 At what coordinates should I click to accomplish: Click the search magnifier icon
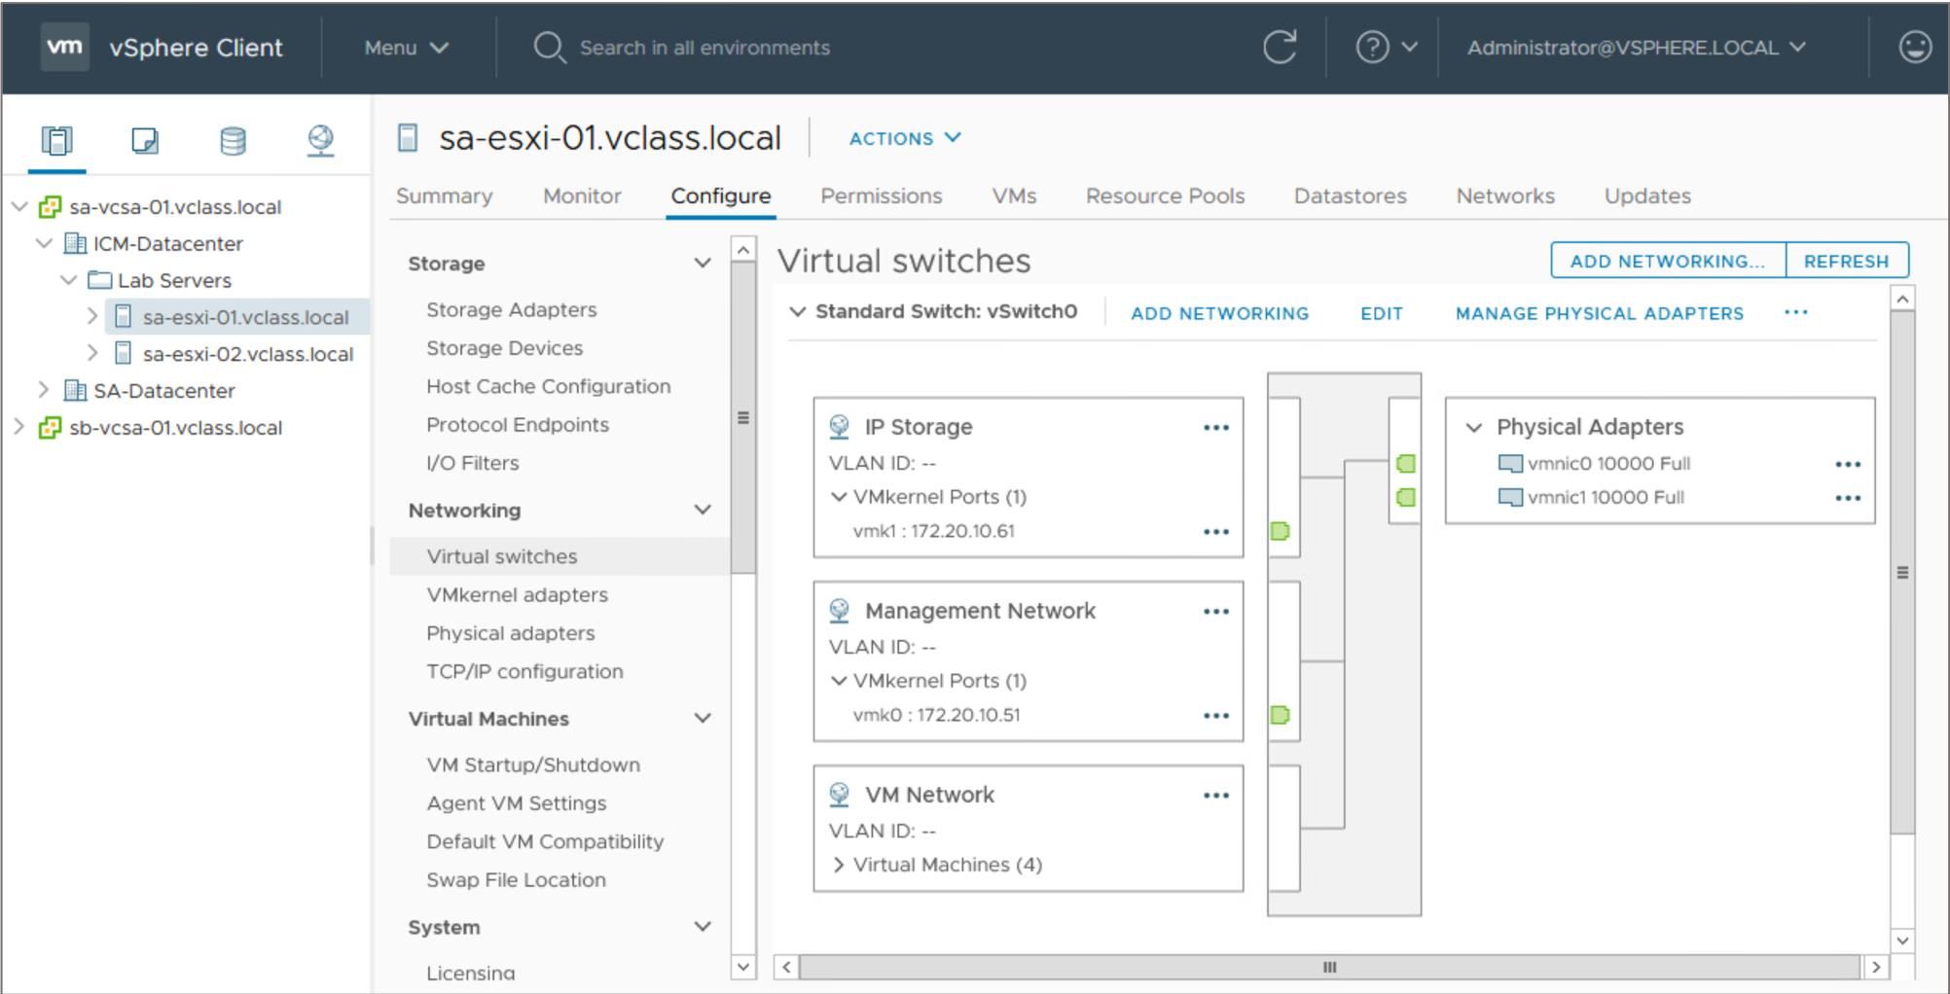(x=550, y=48)
